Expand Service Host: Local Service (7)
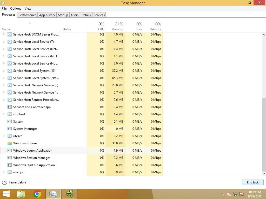Image resolution: width=266 pixels, height=199 pixels. pyautogui.click(x=4, y=42)
